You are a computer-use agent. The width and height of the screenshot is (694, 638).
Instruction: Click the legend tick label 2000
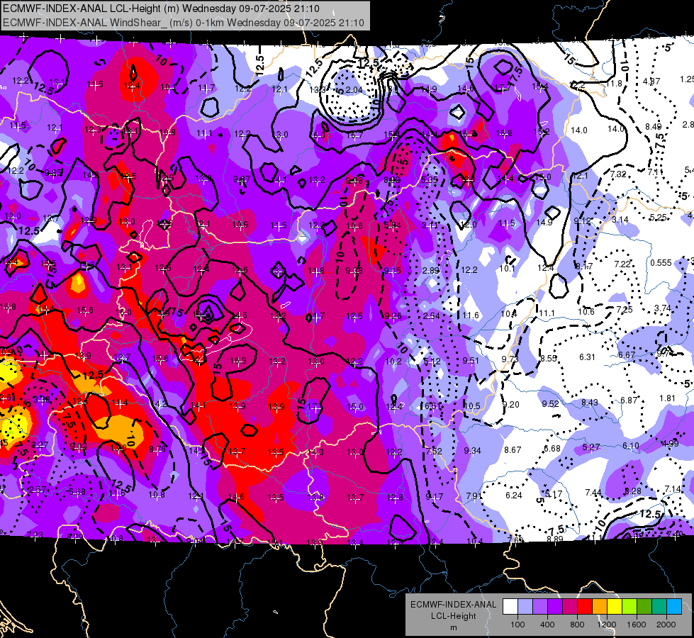tap(666, 625)
